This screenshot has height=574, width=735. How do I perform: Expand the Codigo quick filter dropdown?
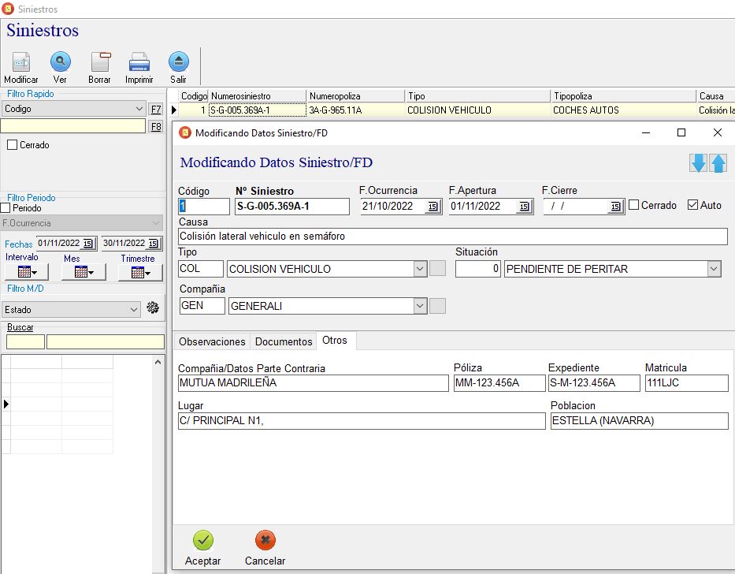pyautogui.click(x=139, y=109)
